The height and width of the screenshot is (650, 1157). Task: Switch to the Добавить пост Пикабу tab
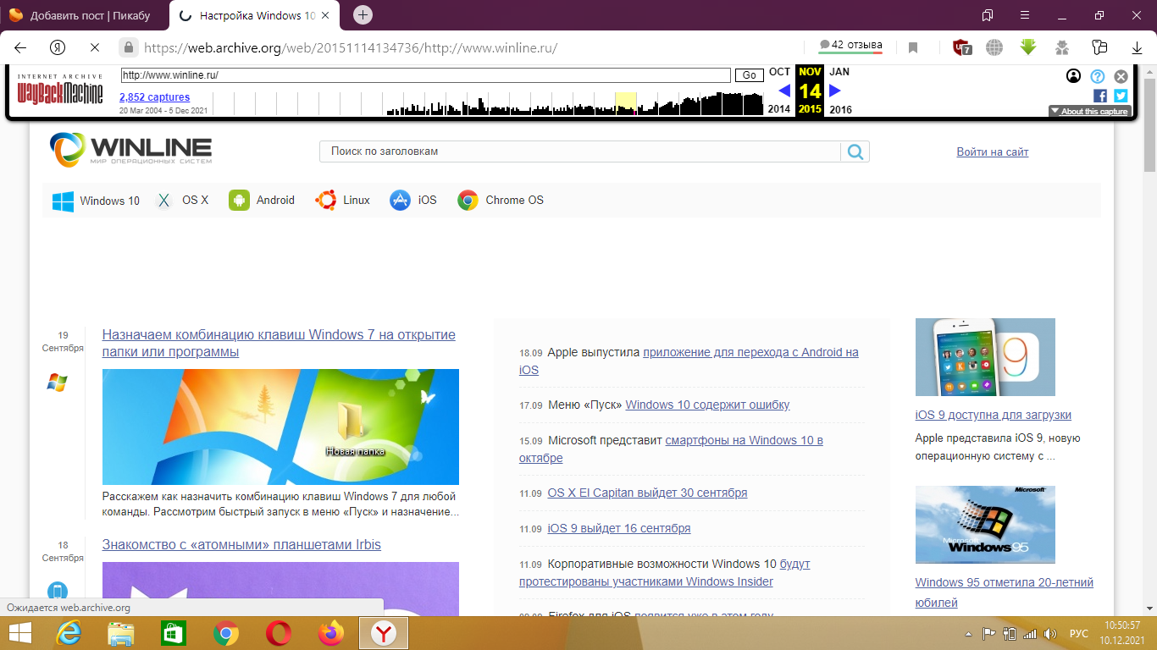coord(84,15)
